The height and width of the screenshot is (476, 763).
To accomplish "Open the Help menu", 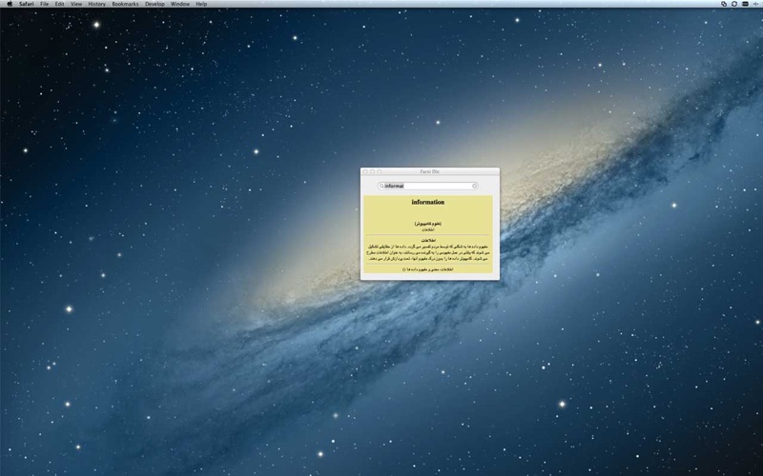I will click(201, 4).
